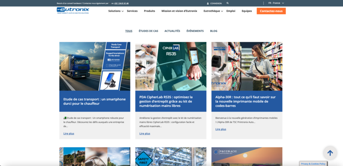343x166 pixels.
Task: Open the Privacy & Cookies Policy tab
Action: tap(313, 163)
